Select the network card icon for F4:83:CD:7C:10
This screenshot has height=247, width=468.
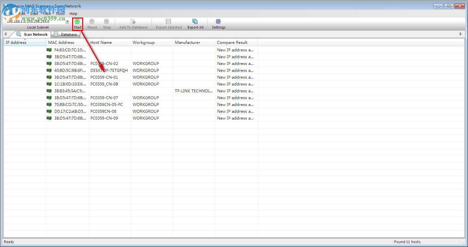pos(49,50)
